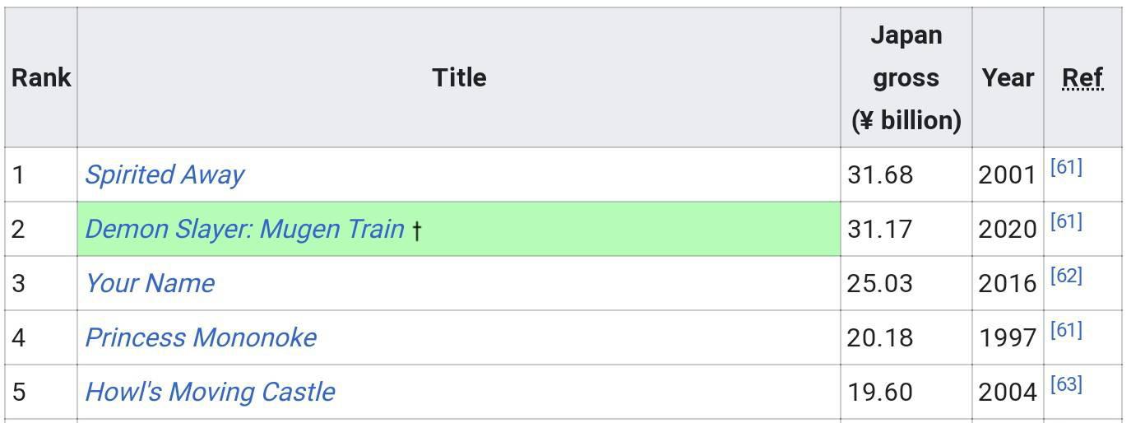Click the Ref abbreviation header
Image resolution: width=1131 pixels, height=423 pixels.
click(x=1082, y=77)
